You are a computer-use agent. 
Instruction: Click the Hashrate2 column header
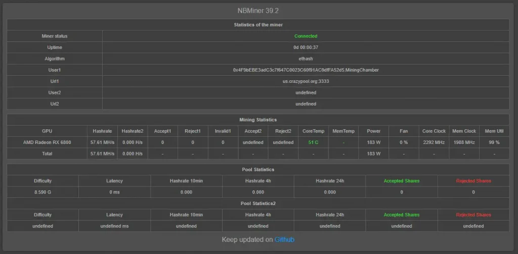pos(133,131)
